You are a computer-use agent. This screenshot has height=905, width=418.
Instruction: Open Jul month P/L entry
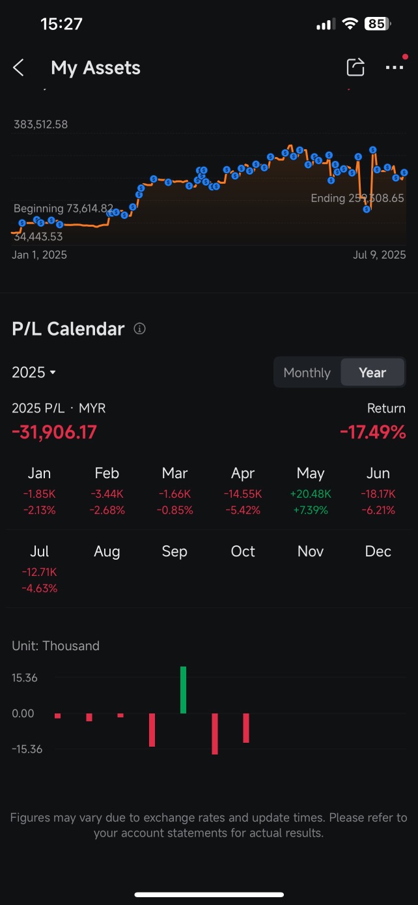(40, 569)
